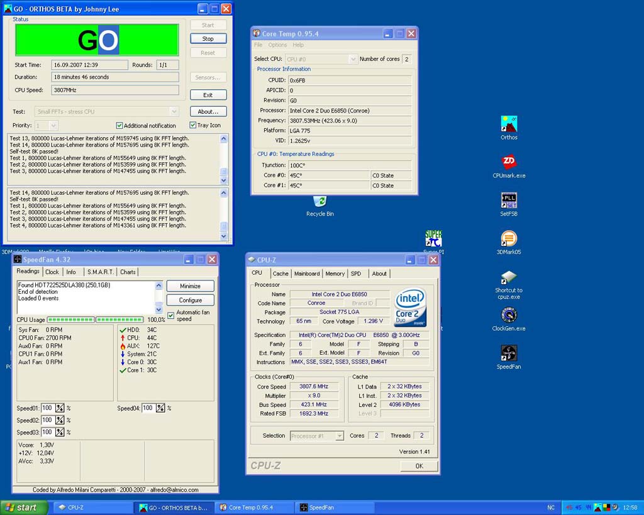Click the SpeedFan event log scrollbar down arrow

[x=159, y=309]
